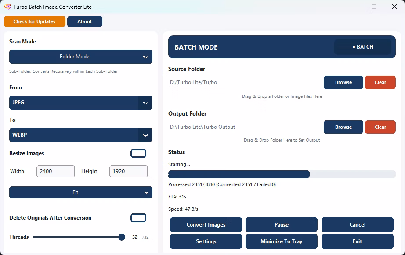Click Check for Updates button
The width and height of the screenshot is (405, 255).
point(35,21)
